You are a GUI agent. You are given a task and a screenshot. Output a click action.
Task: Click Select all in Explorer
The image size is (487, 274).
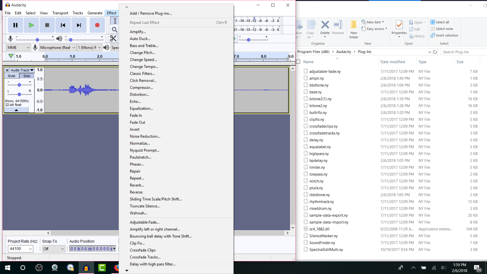(x=440, y=22)
